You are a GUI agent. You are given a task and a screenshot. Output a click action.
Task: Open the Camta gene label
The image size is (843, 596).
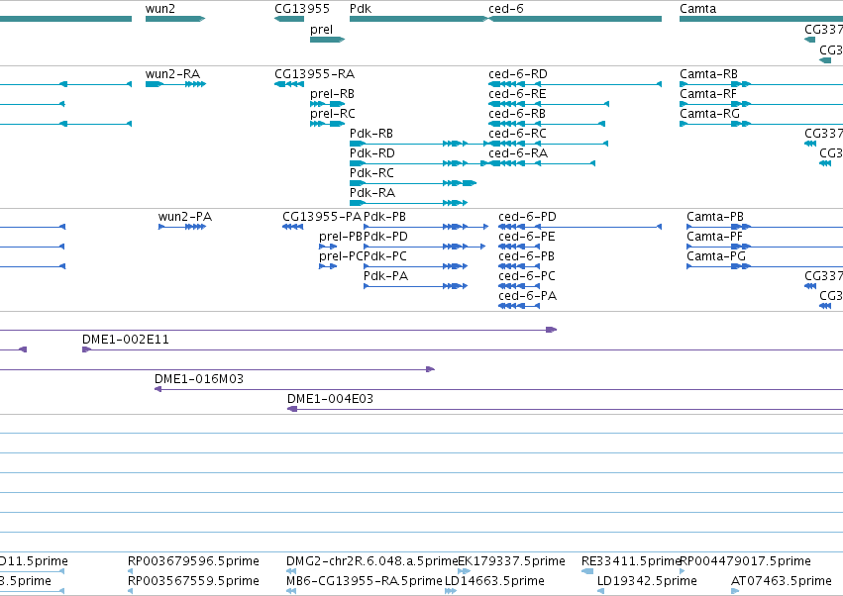point(697,9)
